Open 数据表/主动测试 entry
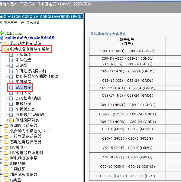 (x=30, y=115)
